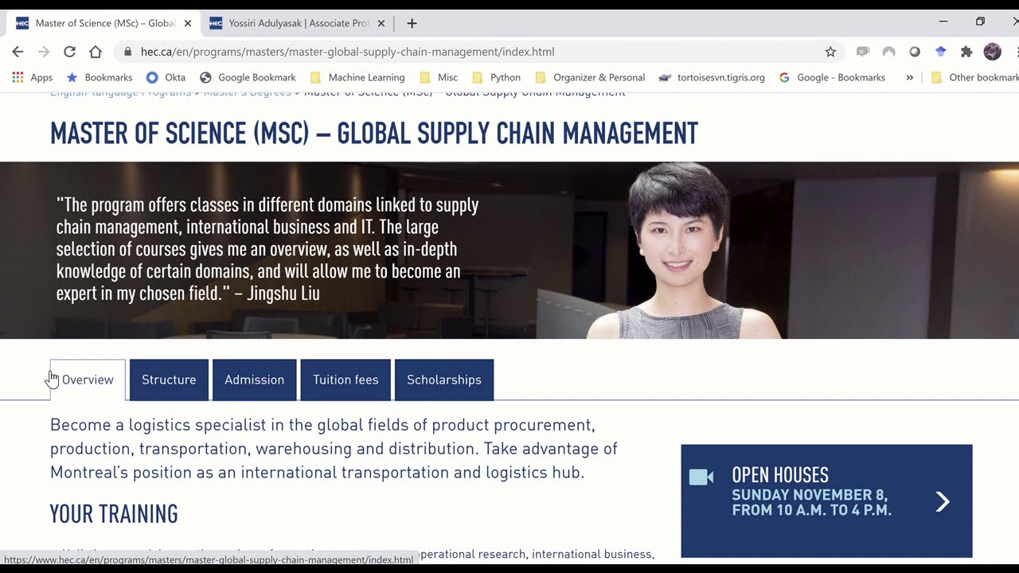The width and height of the screenshot is (1019, 573).
Task: Open the Machine Learning bookmark folder
Action: [x=357, y=77]
